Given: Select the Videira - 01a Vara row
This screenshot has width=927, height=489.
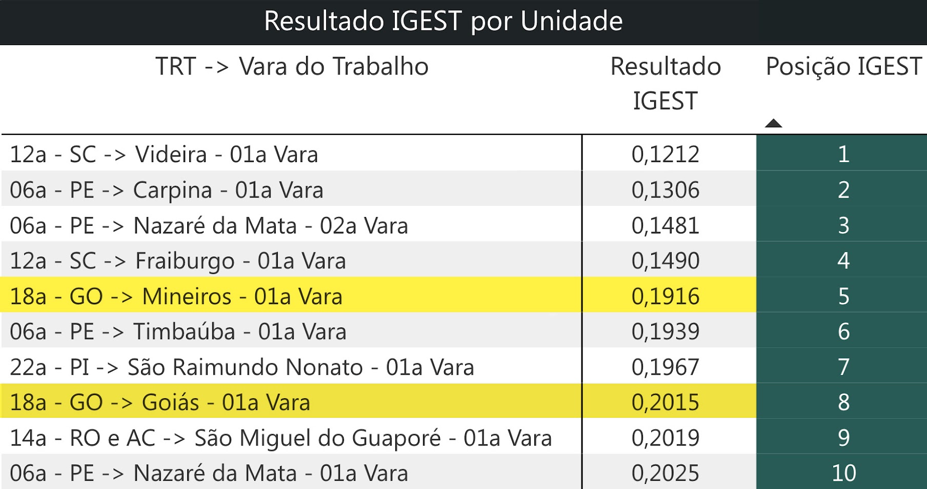Looking at the screenshot, I should click(x=164, y=154).
